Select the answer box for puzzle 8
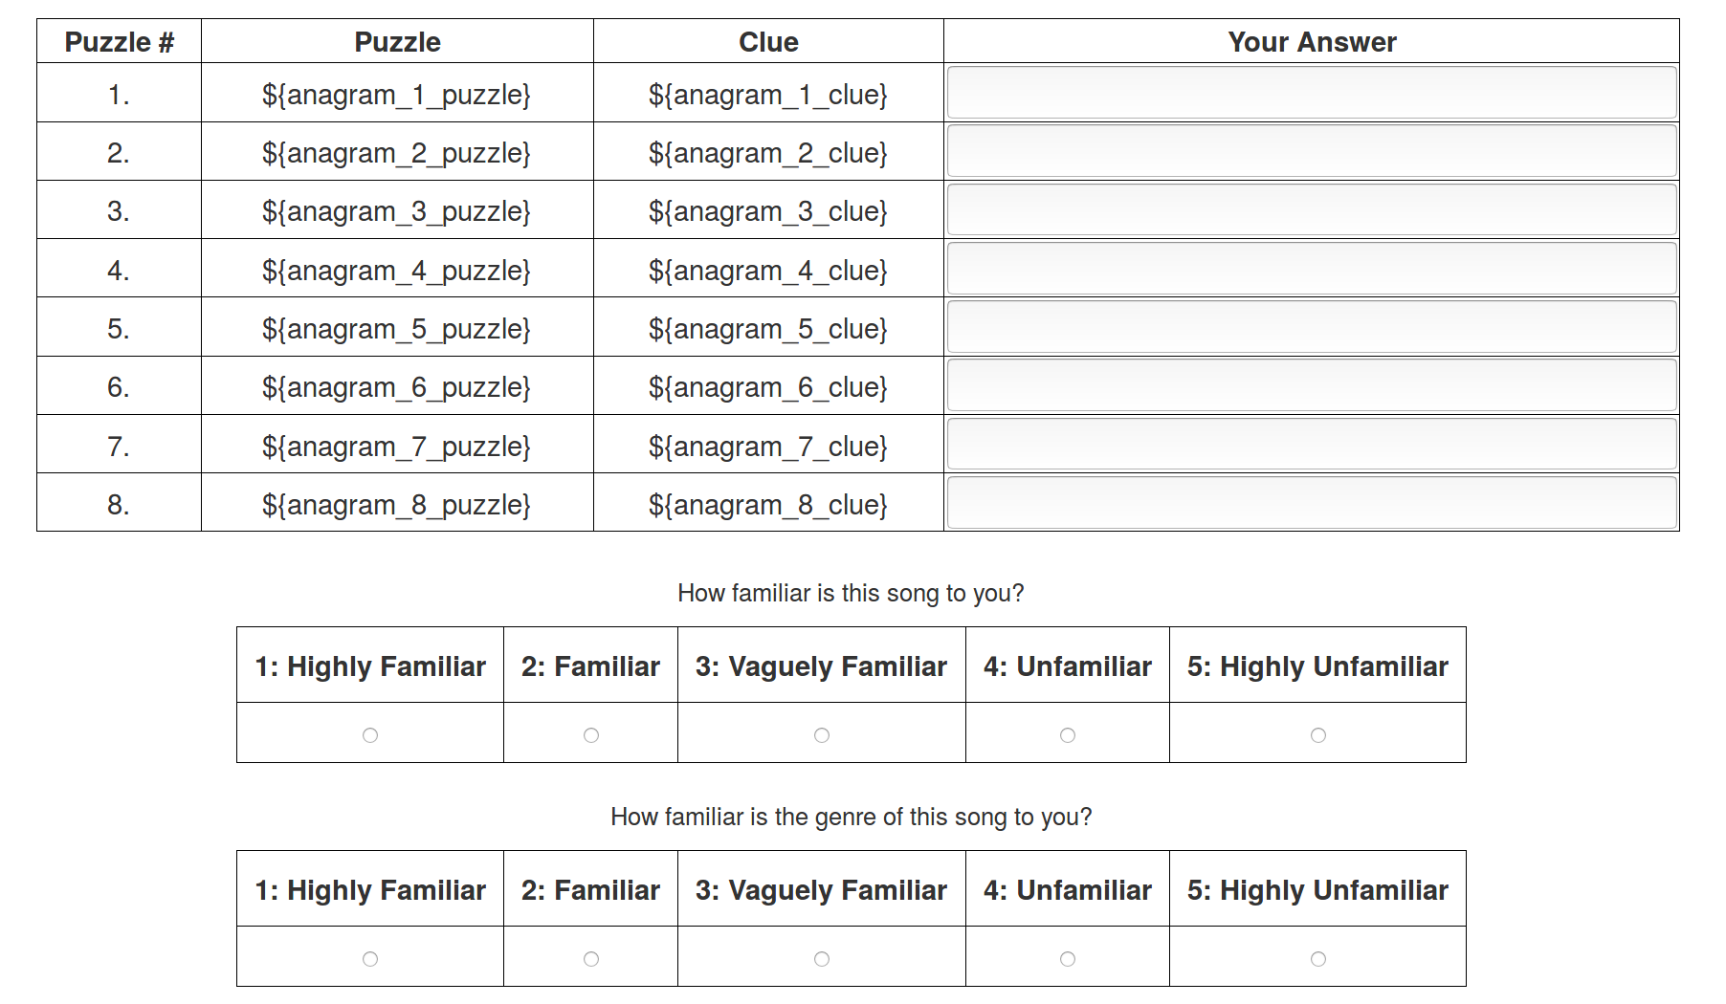The image size is (1726, 1004). (x=1312, y=503)
